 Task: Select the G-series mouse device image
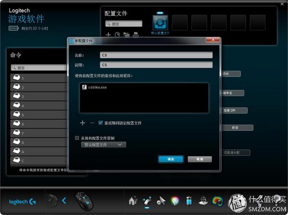(x=84, y=201)
